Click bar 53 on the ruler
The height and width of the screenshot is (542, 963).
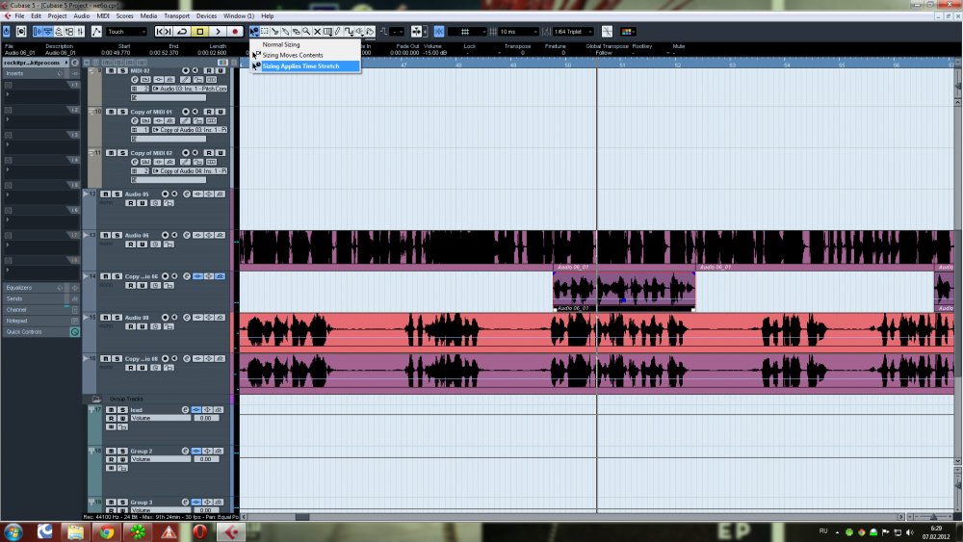[x=732, y=65]
